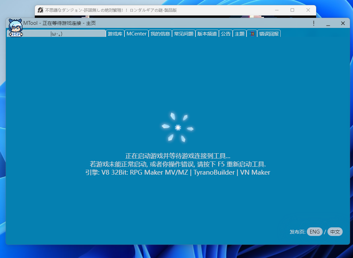Click the MTool pixel mascot icon
Screen dimensions: 353x258
pos(15,28)
